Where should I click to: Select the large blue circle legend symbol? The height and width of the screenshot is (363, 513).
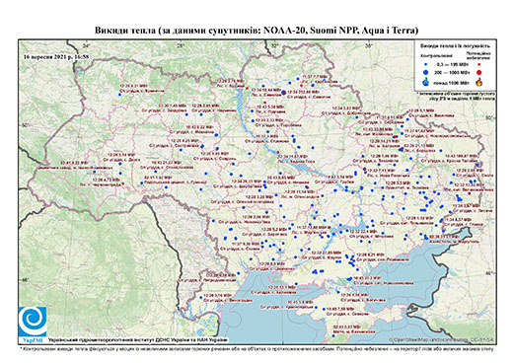coord(426,72)
